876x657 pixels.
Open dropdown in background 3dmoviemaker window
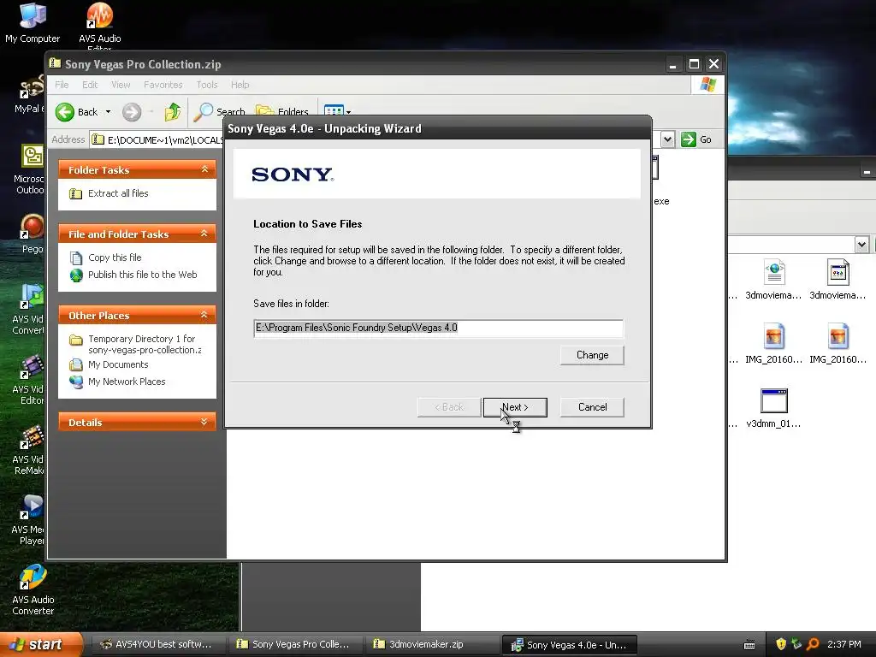pos(861,244)
